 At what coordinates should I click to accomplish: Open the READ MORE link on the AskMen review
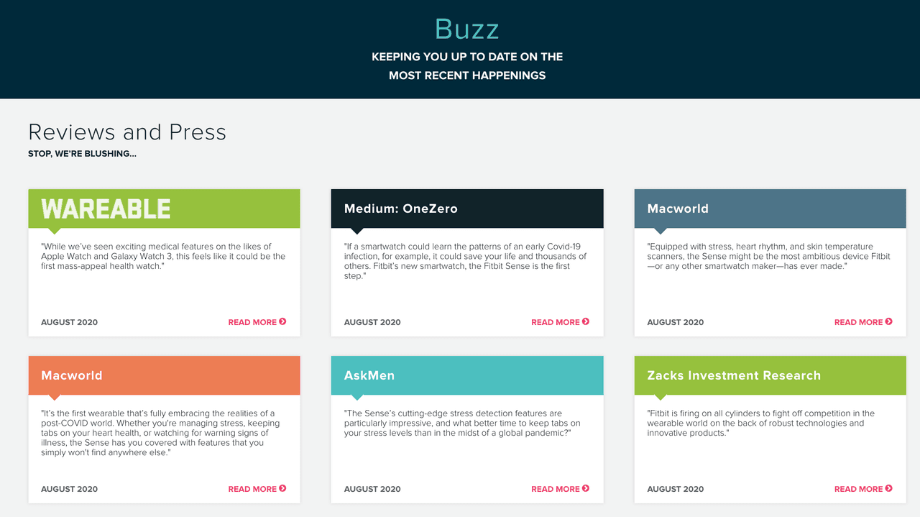pos(556,489)
